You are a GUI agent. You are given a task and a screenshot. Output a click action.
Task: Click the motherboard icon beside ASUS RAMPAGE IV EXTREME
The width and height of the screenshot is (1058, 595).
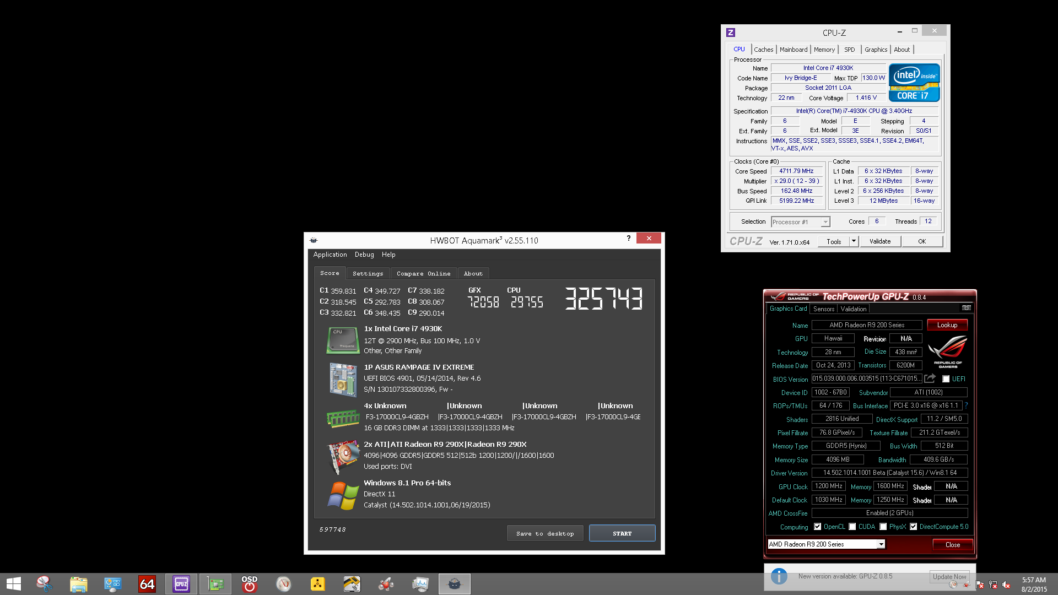point(343,379)
